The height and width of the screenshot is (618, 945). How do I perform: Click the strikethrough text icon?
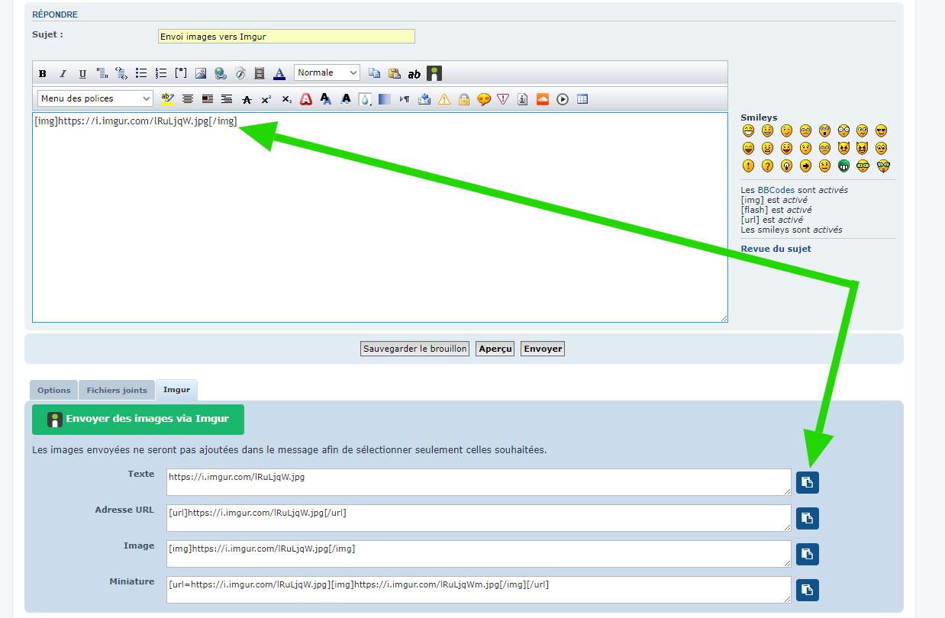[x=247, y=99]
